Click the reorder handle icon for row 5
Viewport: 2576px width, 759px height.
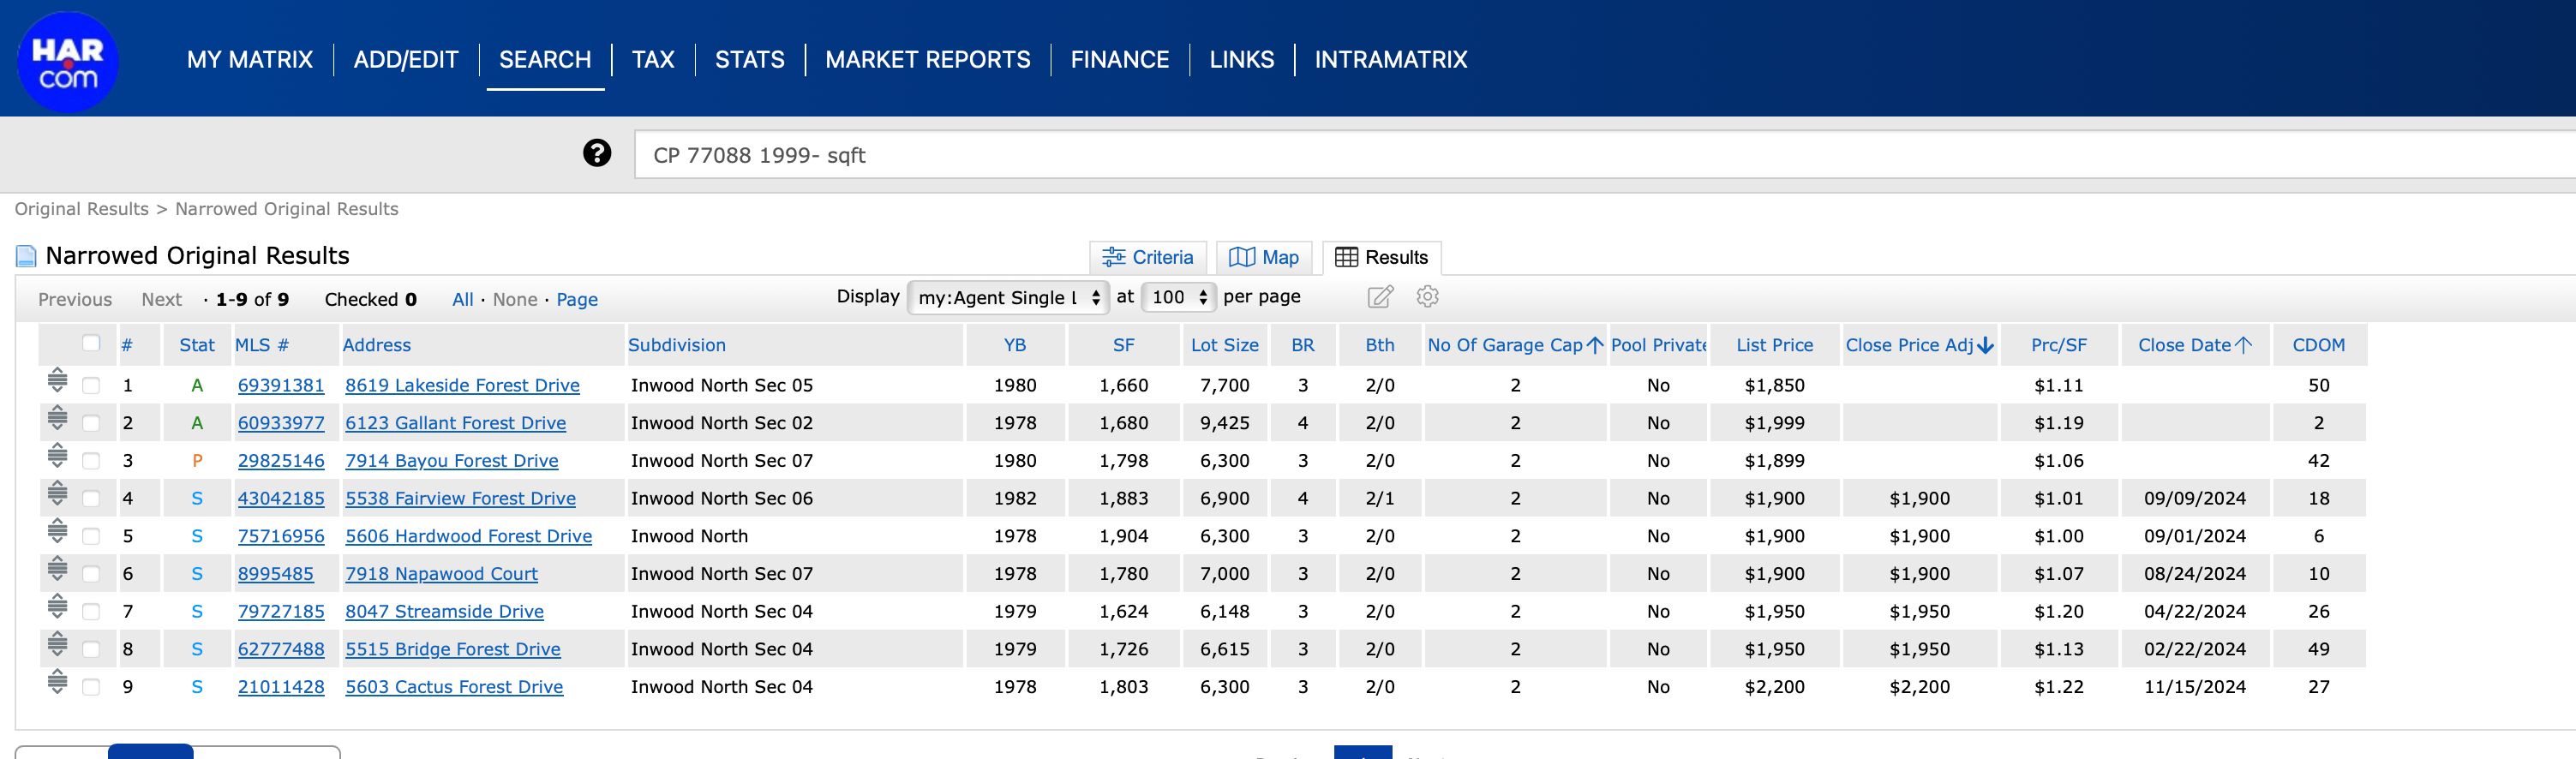click(x=58, y=532)
